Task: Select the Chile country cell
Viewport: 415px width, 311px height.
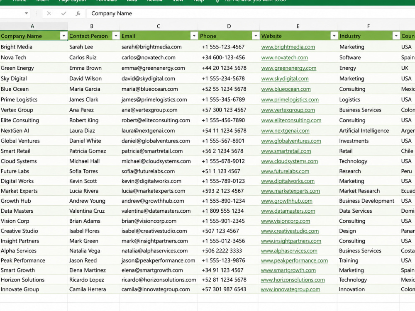Action: pyautogui.click(x=407, y=151)
